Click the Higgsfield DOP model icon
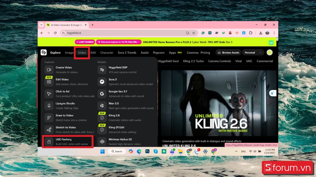Viewport: 316px width, 177px height. (102, 70)
